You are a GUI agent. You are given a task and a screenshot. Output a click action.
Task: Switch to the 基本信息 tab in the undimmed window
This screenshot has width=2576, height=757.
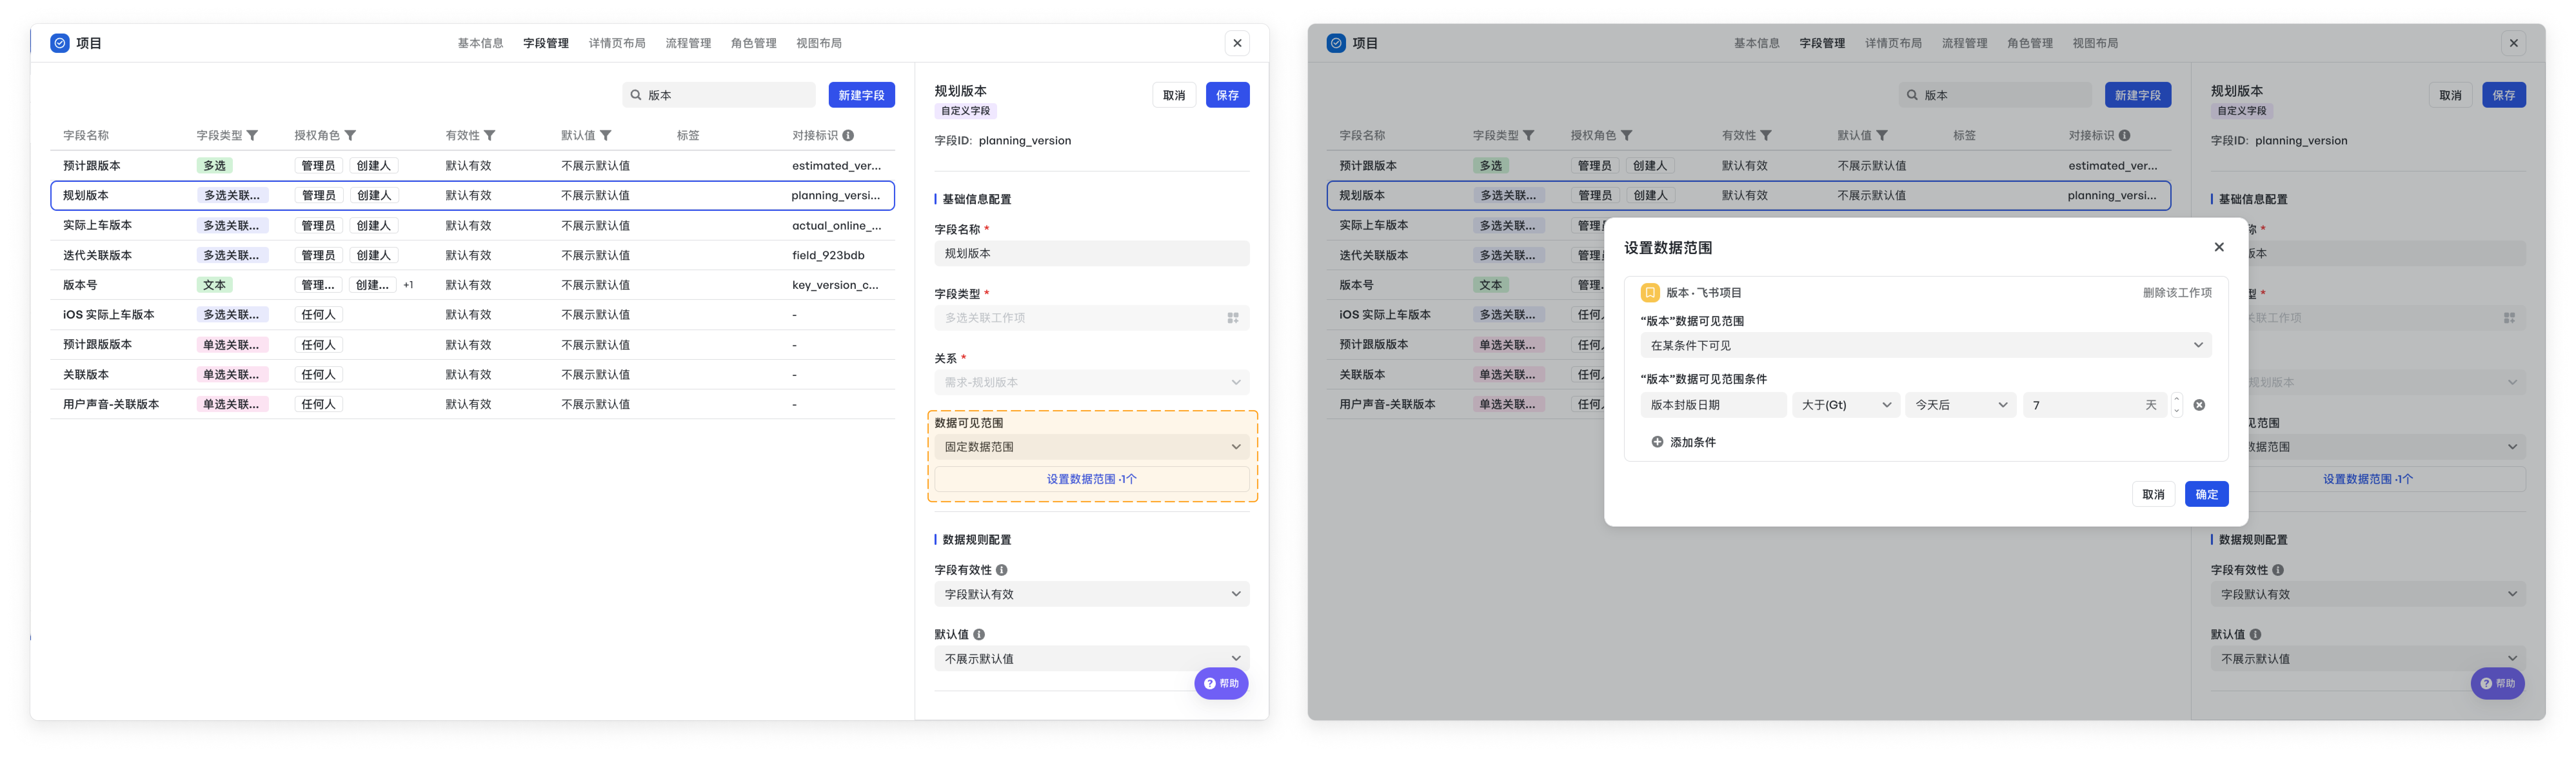pos(480,43)
